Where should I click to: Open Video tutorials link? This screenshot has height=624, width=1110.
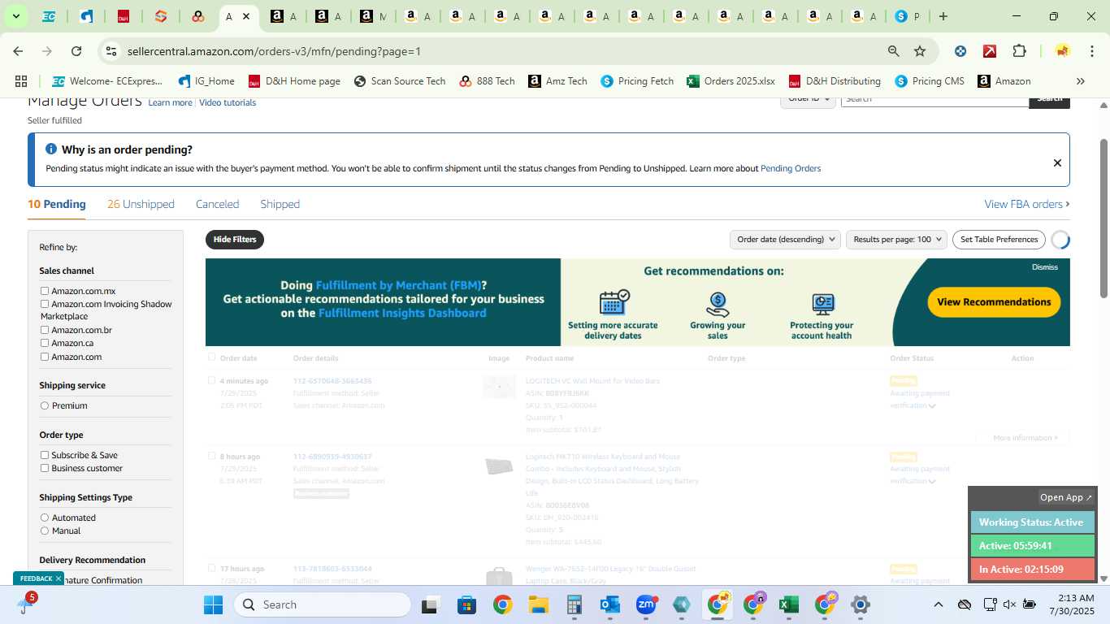point(228,102)
